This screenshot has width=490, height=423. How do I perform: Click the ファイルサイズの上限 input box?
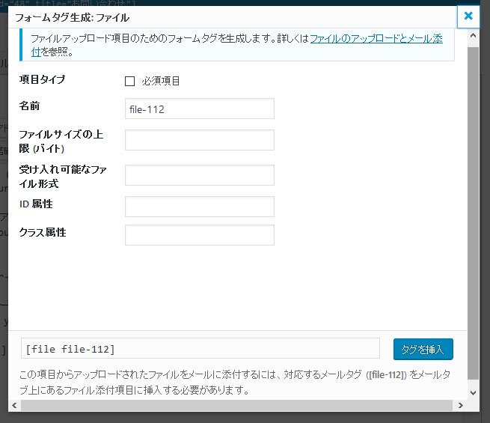coord(199,140)
